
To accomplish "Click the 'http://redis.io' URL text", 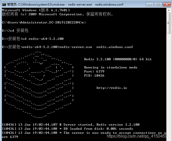I will (x=112, y=88).
